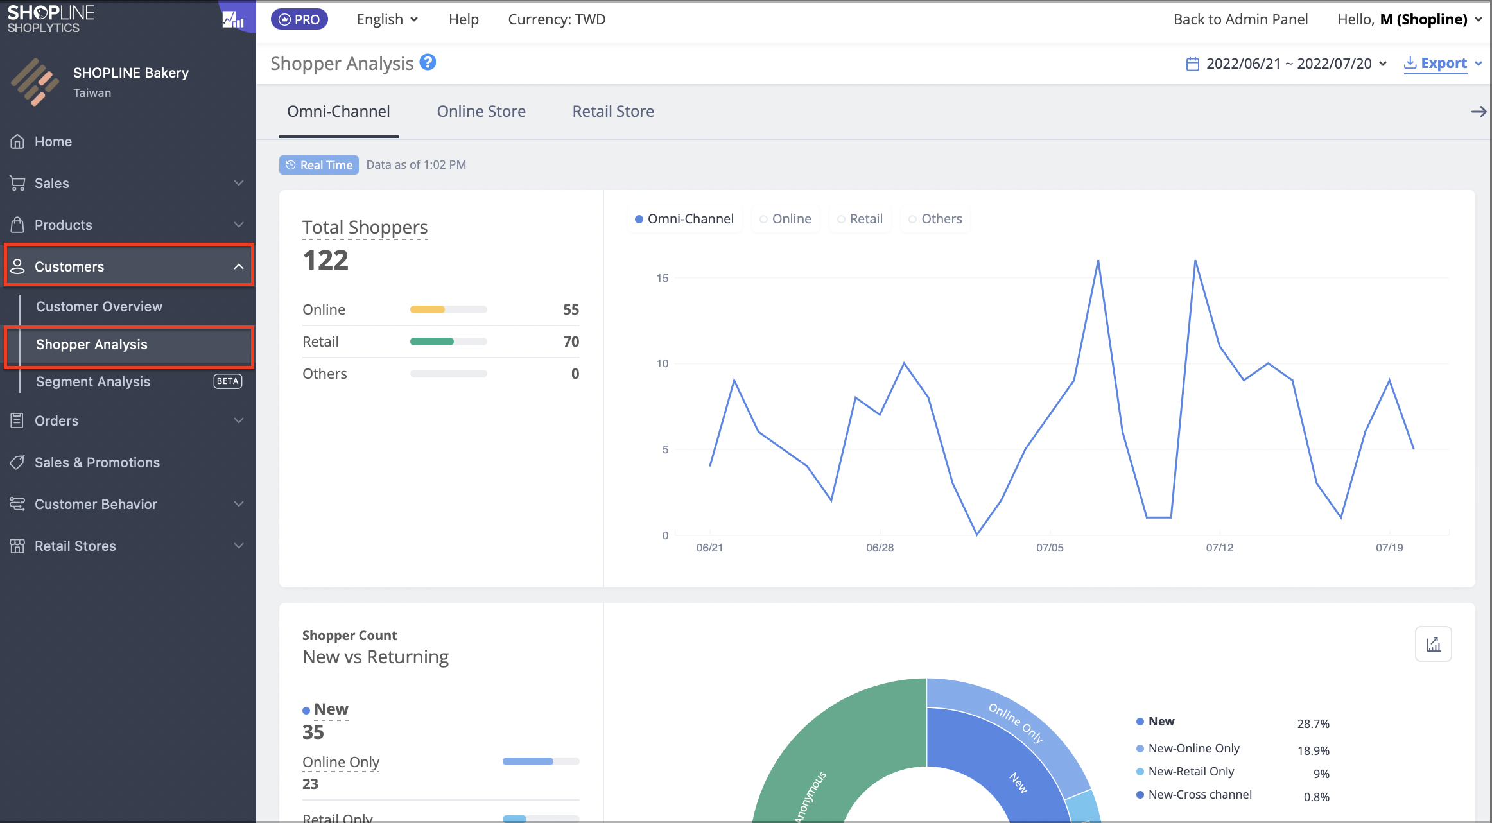Click the New shopper count label
Screen dimensions: 1492x823
pos(331,709)
